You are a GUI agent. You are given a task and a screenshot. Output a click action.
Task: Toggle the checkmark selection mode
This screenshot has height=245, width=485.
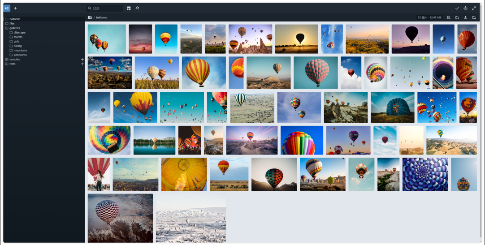pos(457,8)
